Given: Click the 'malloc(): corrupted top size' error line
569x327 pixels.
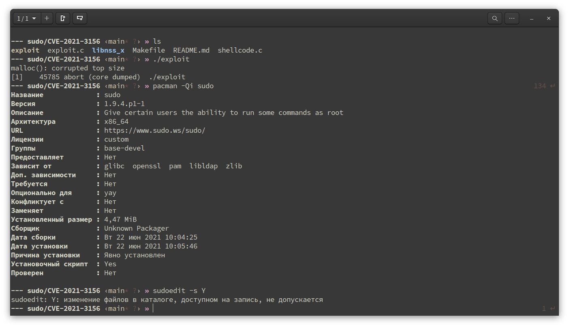Looking at the screenshot, I should (x=68, y=68).
